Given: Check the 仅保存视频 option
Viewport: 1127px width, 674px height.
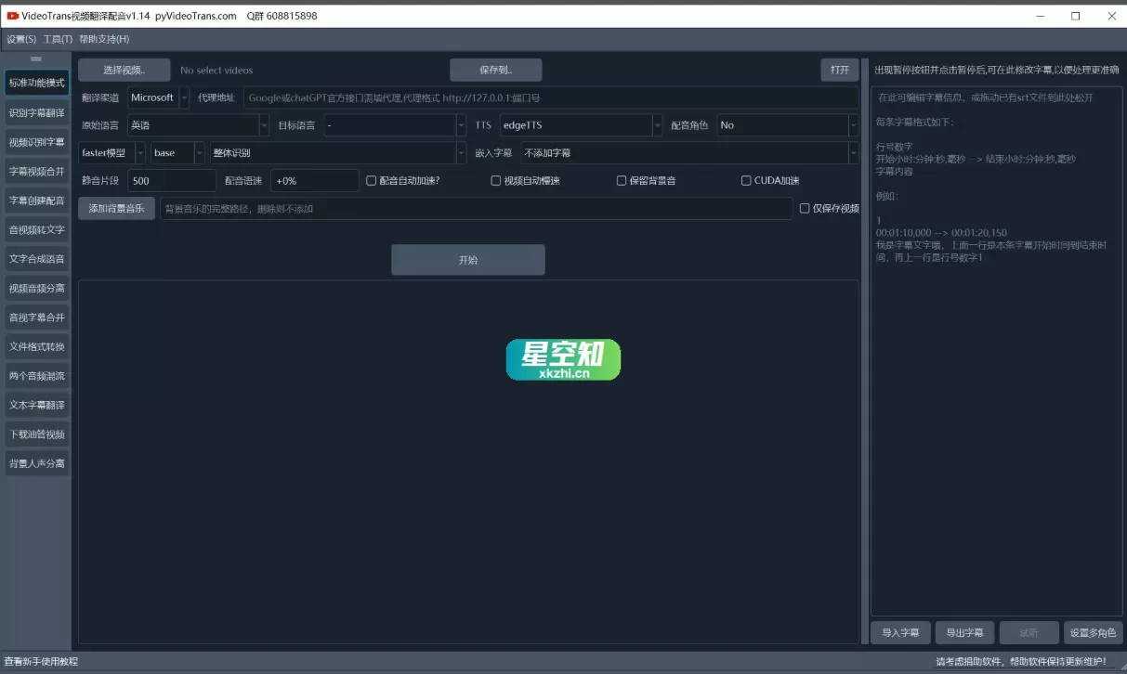Looking at the screenshot, I should pyautogui.click(x=805, y=209).
